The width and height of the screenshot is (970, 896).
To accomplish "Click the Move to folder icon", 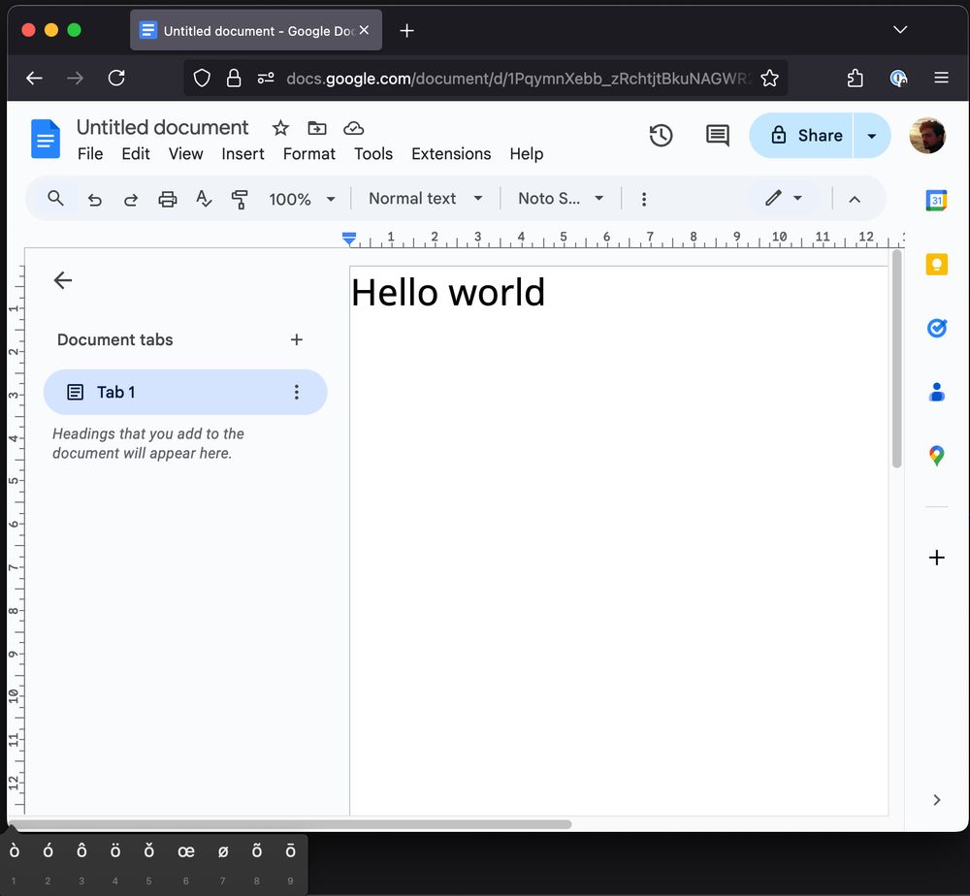I will [317, 128].
